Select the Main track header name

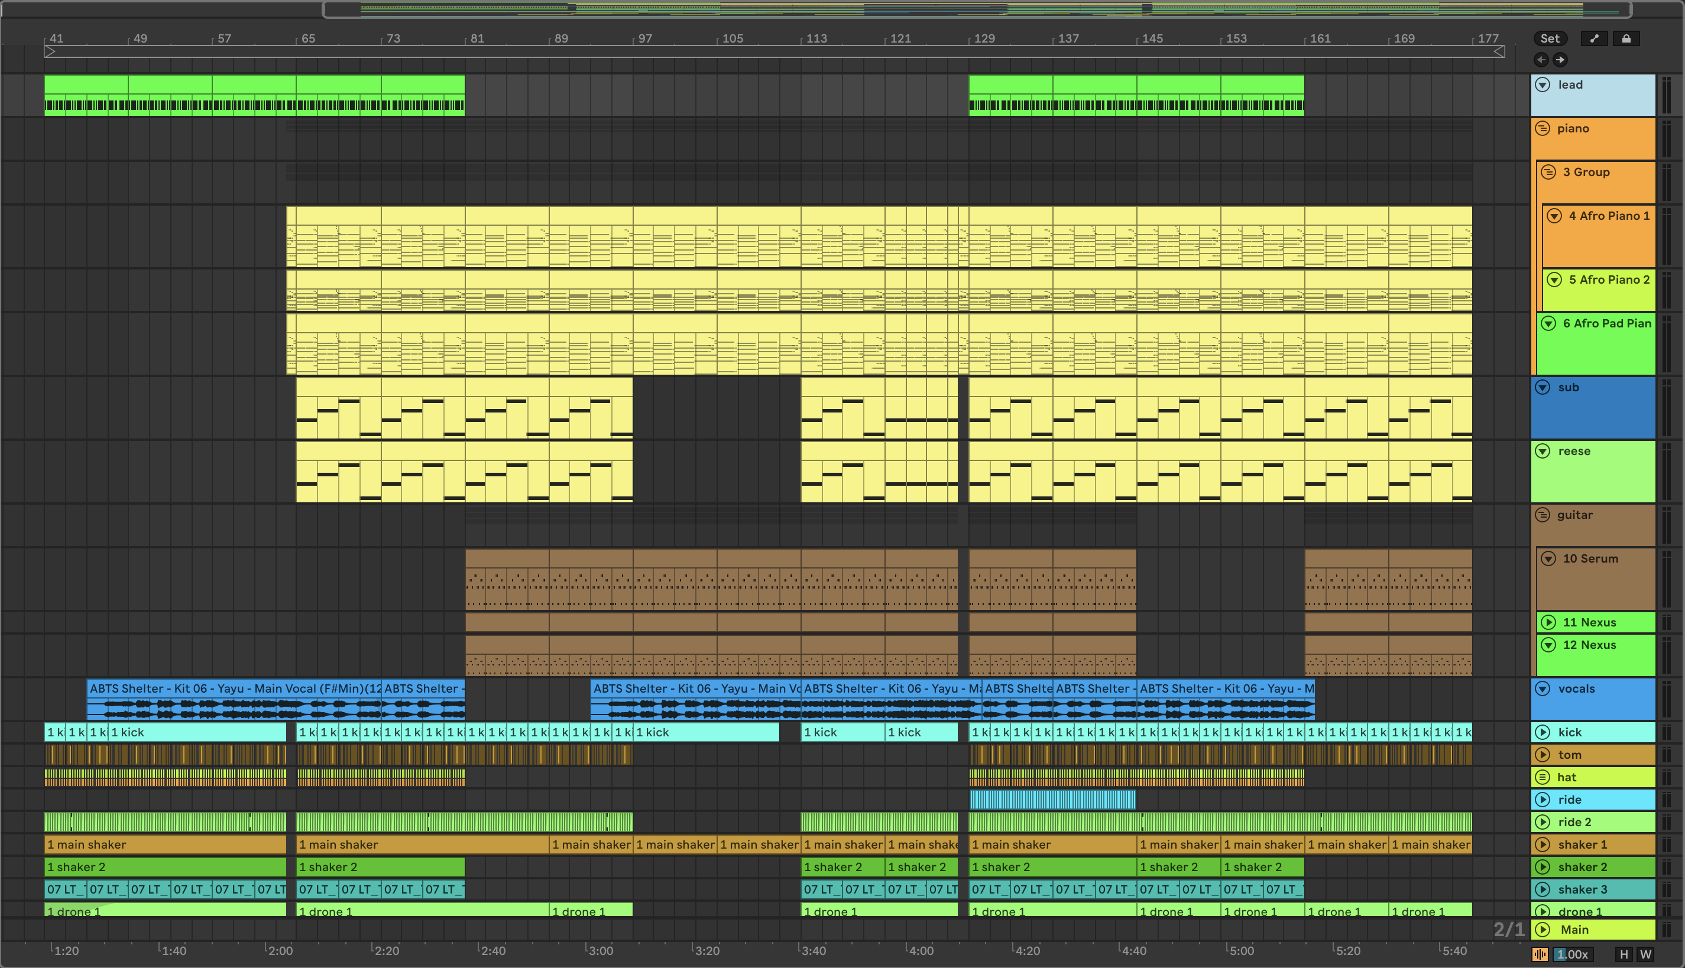click(x=1574, y=930)
